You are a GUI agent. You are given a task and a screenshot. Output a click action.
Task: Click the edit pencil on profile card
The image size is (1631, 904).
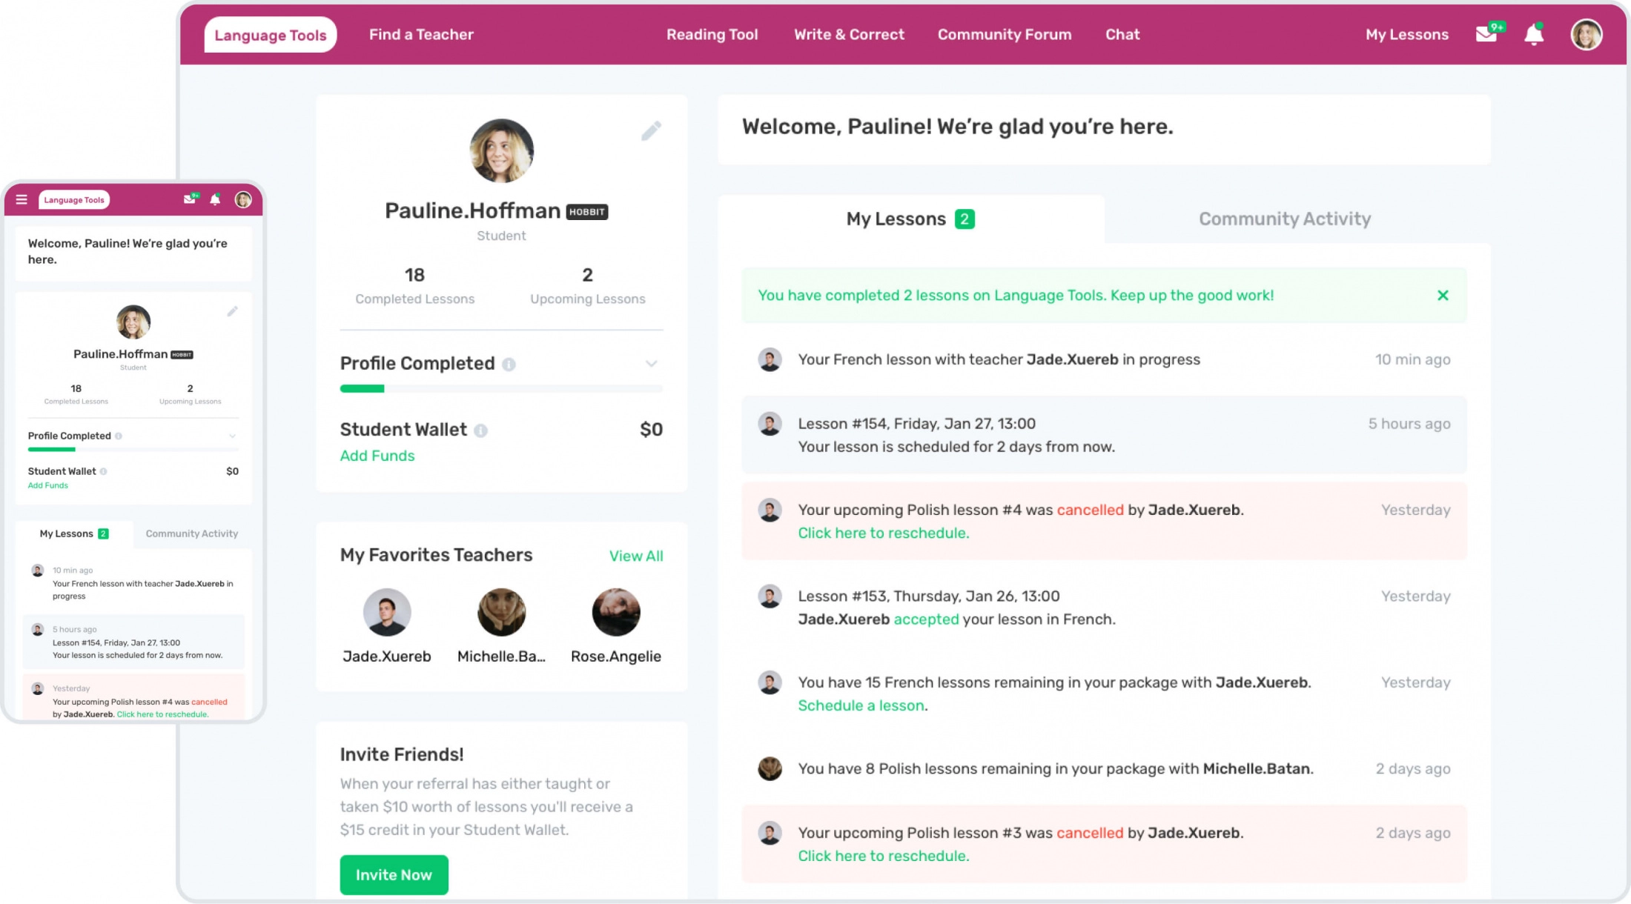(x=652, y=131)
